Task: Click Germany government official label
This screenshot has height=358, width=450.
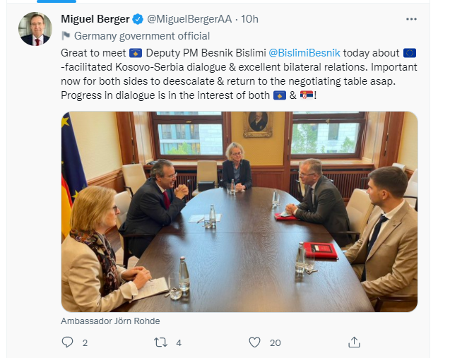Action: (x=142, y=36)
